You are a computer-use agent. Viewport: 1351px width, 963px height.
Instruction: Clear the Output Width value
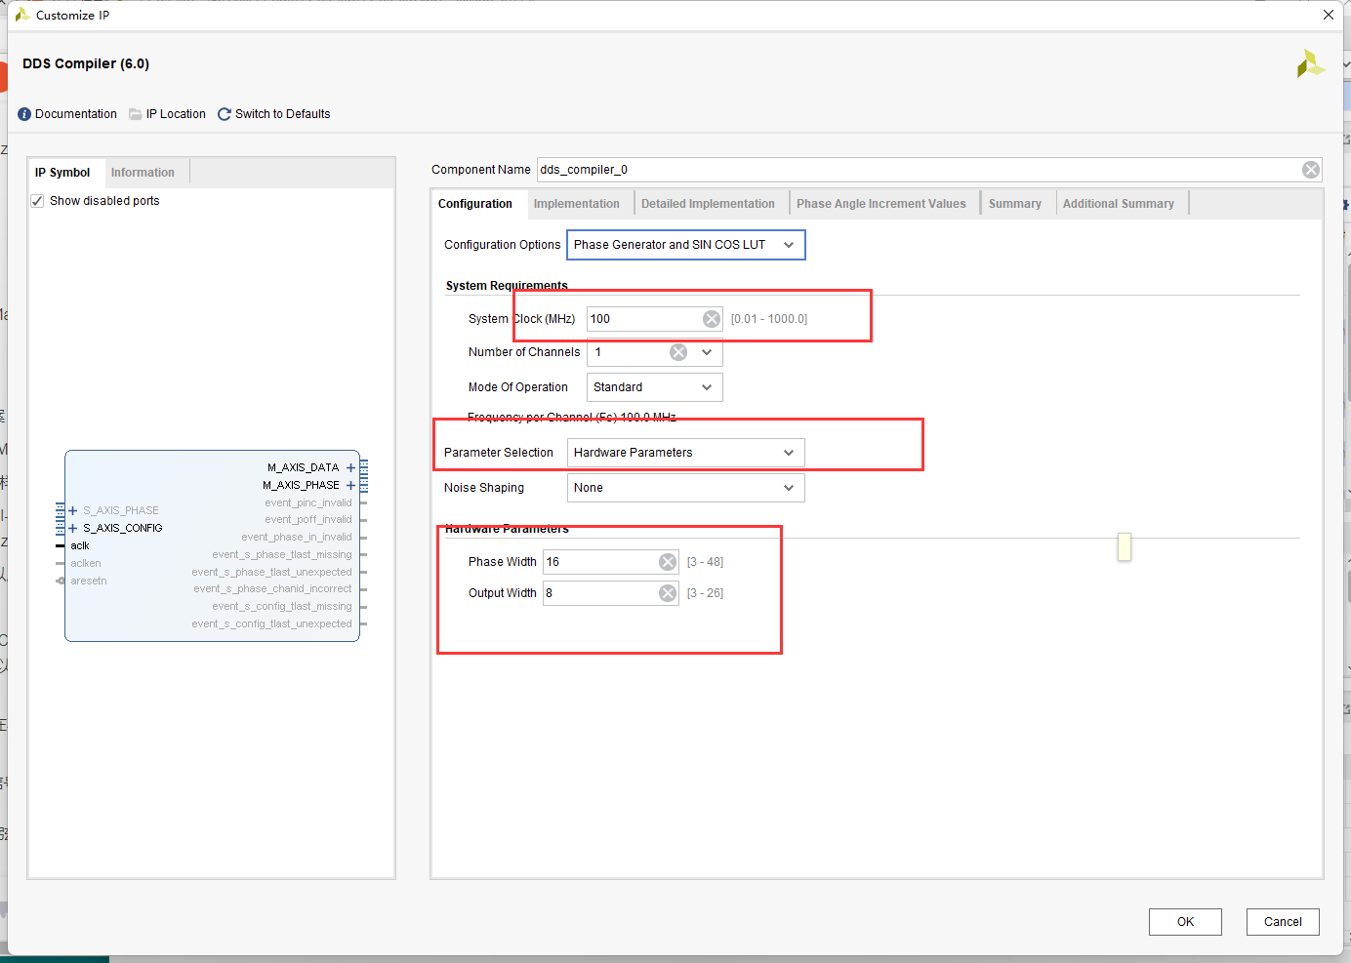coord(668,593)
